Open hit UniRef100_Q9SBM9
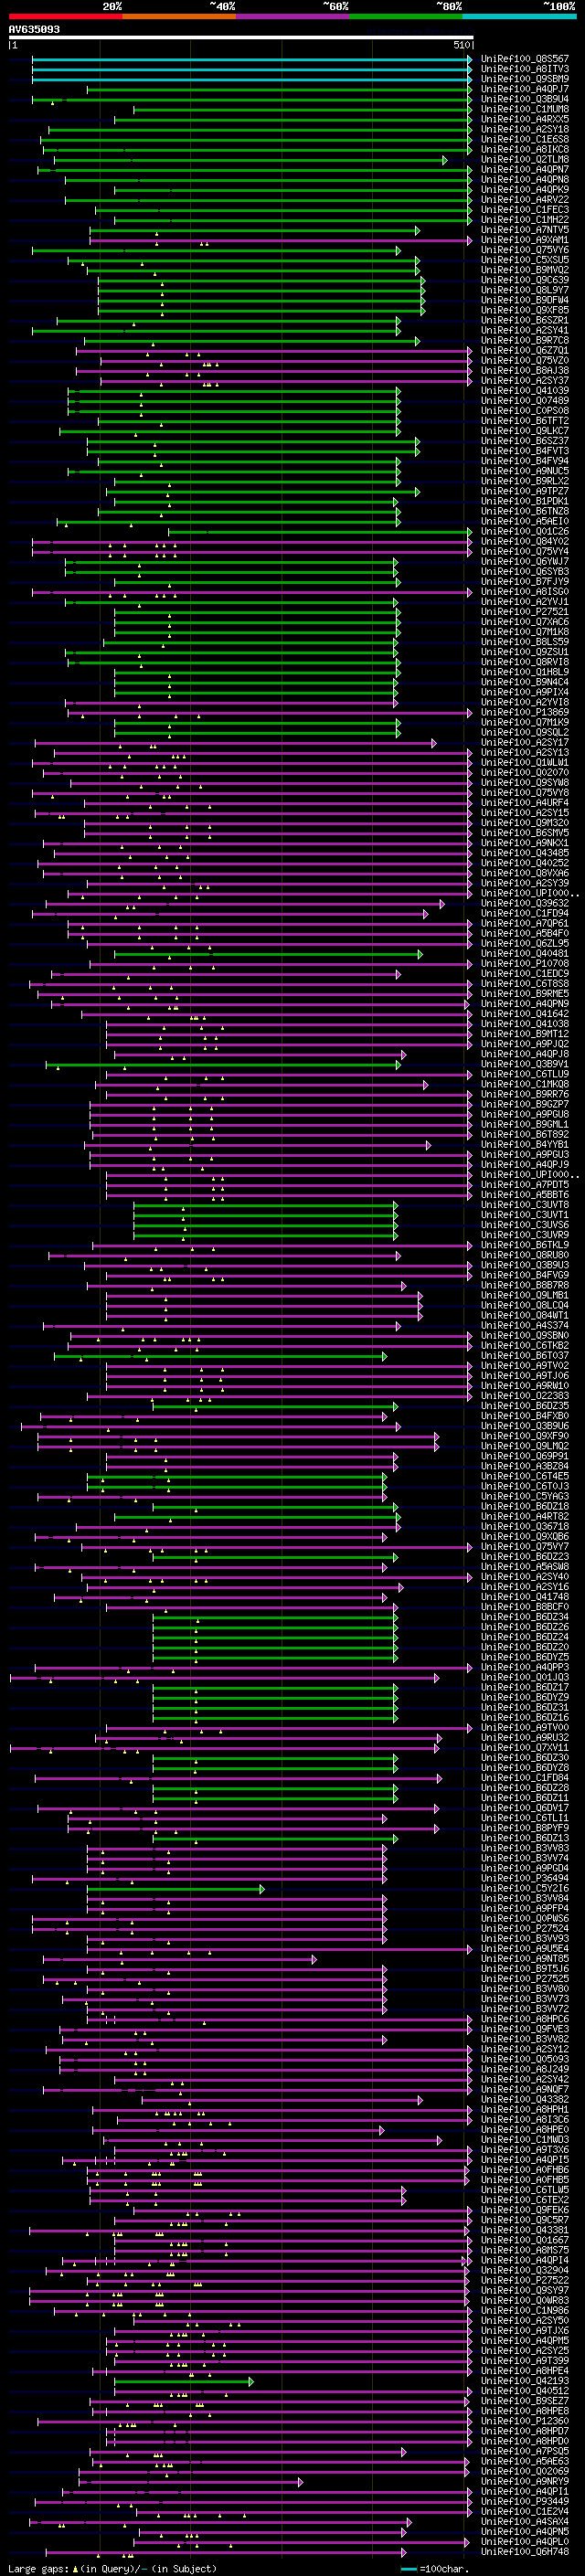 [x=525, y=79]
